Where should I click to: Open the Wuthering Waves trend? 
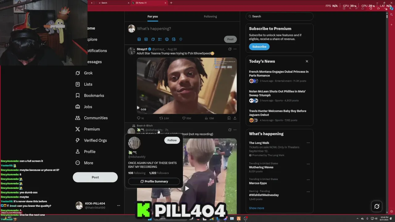(261, 167)
